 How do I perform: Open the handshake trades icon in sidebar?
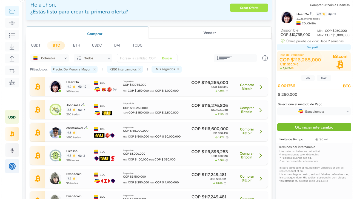[12, 23]
